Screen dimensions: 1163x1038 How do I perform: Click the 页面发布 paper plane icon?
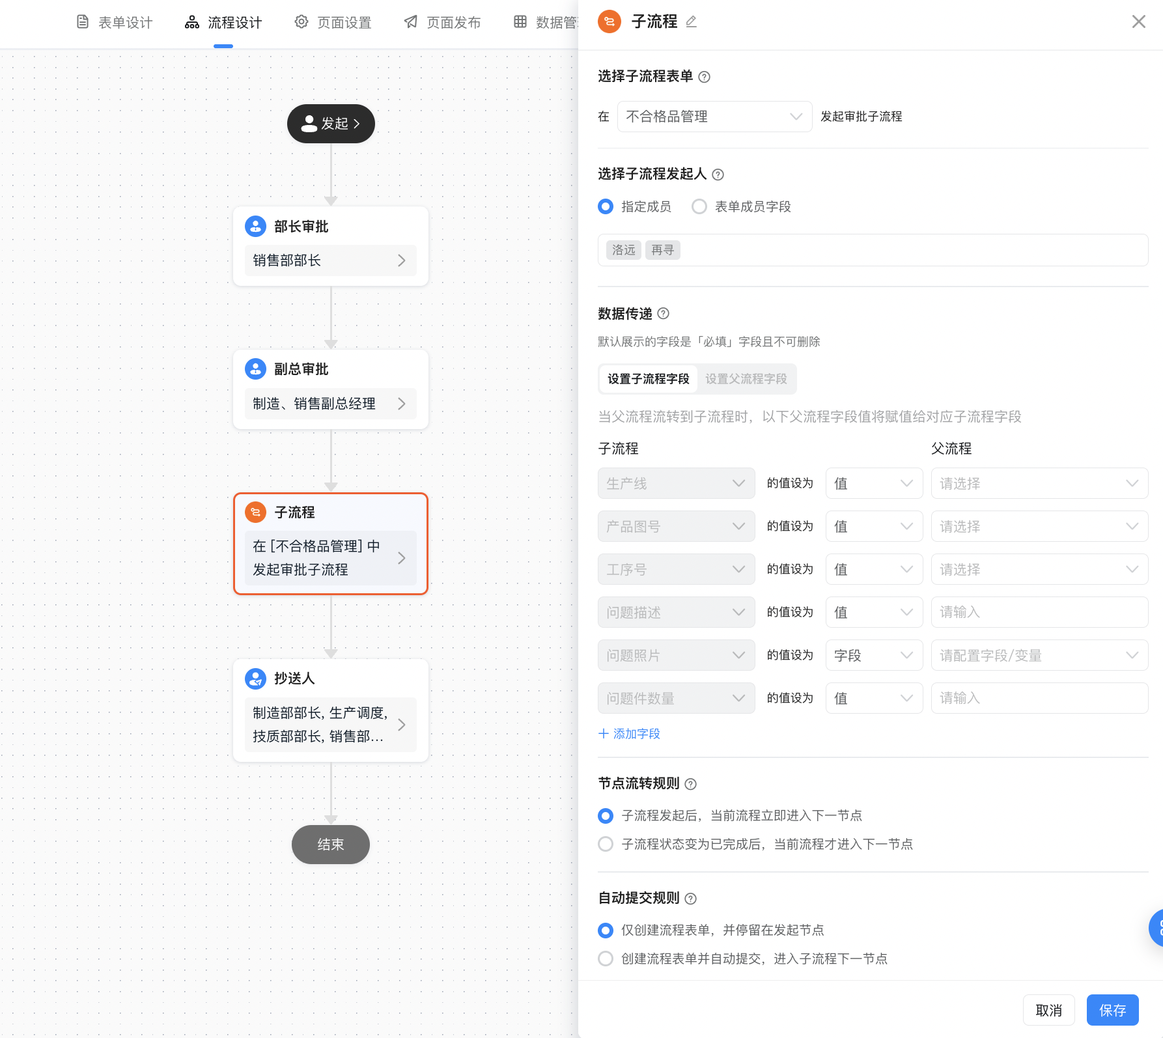[411, 22]
